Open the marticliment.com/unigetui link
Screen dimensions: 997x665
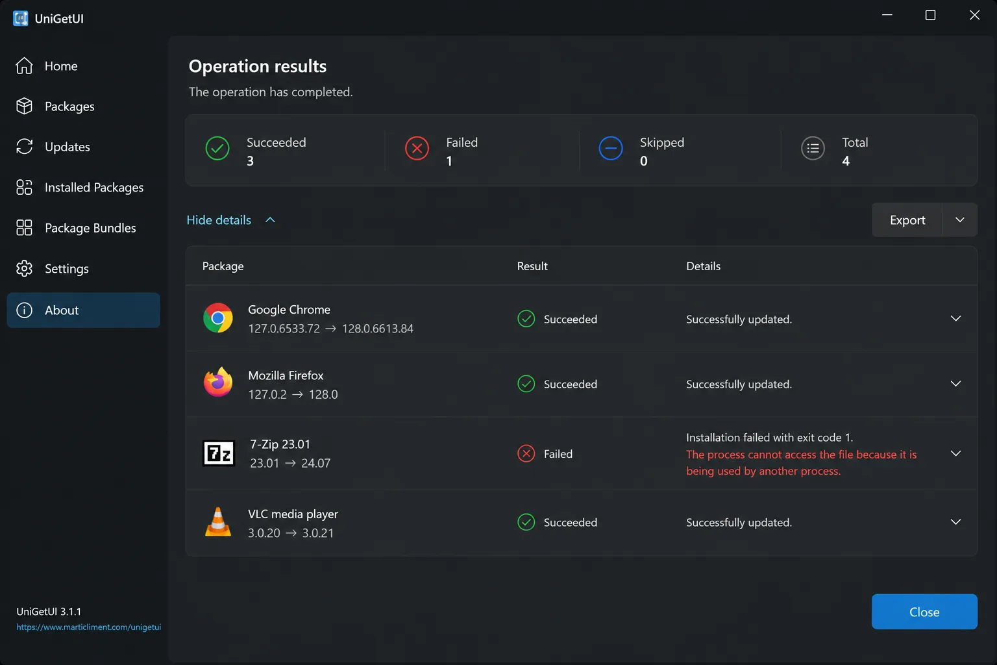coord(88,627)
